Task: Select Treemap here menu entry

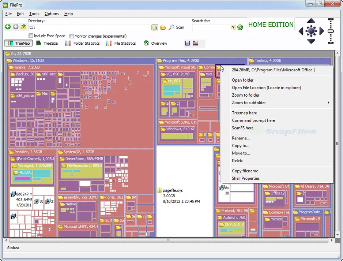Action: tap(244, 113)
